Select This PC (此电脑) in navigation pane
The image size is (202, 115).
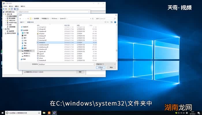pos(25,30)
